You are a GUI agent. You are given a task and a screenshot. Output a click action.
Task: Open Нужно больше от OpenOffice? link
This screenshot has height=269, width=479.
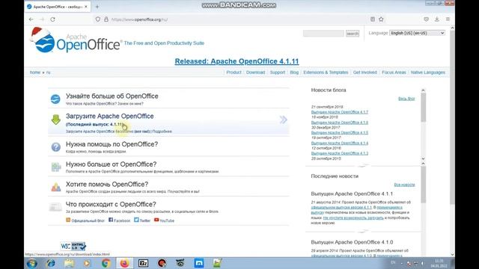pos(112,164)
